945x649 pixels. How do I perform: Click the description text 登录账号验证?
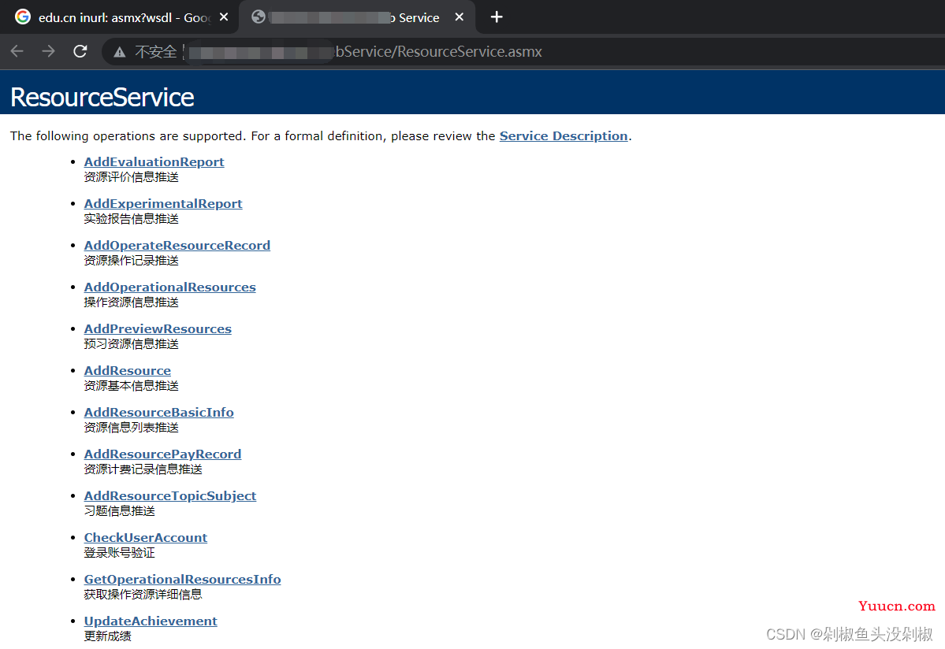coord(119,553)
